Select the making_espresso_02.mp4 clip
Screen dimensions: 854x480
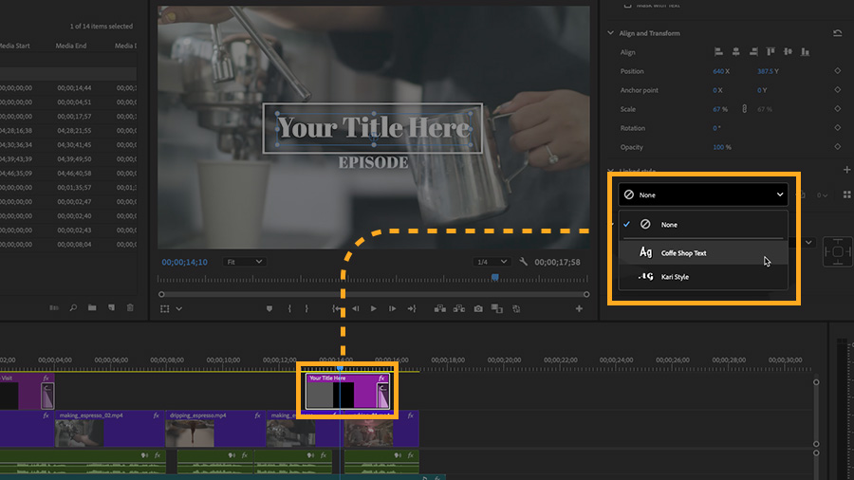(109, 429)
